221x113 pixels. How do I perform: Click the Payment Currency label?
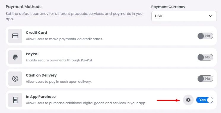(168, 7)
